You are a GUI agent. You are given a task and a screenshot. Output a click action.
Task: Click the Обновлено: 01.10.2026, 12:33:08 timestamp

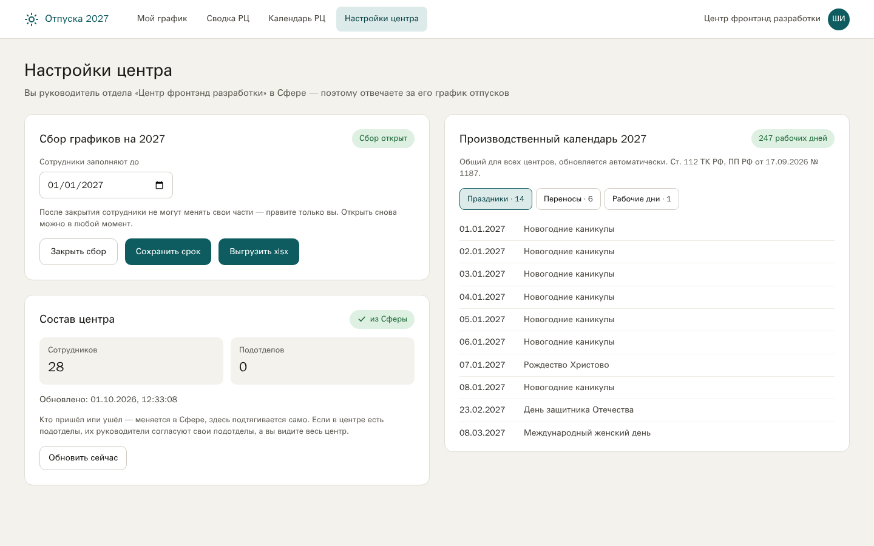[x=109, y=400]
